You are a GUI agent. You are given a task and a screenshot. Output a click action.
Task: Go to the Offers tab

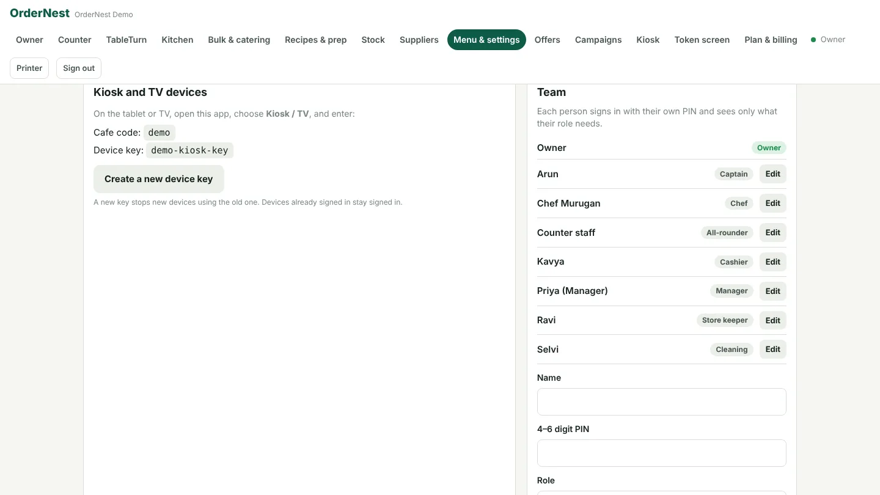click(548, 40)
